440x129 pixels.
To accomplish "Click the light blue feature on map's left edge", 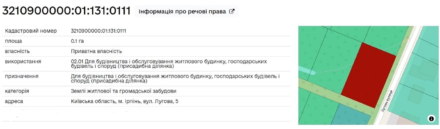I will click(306, 71).
